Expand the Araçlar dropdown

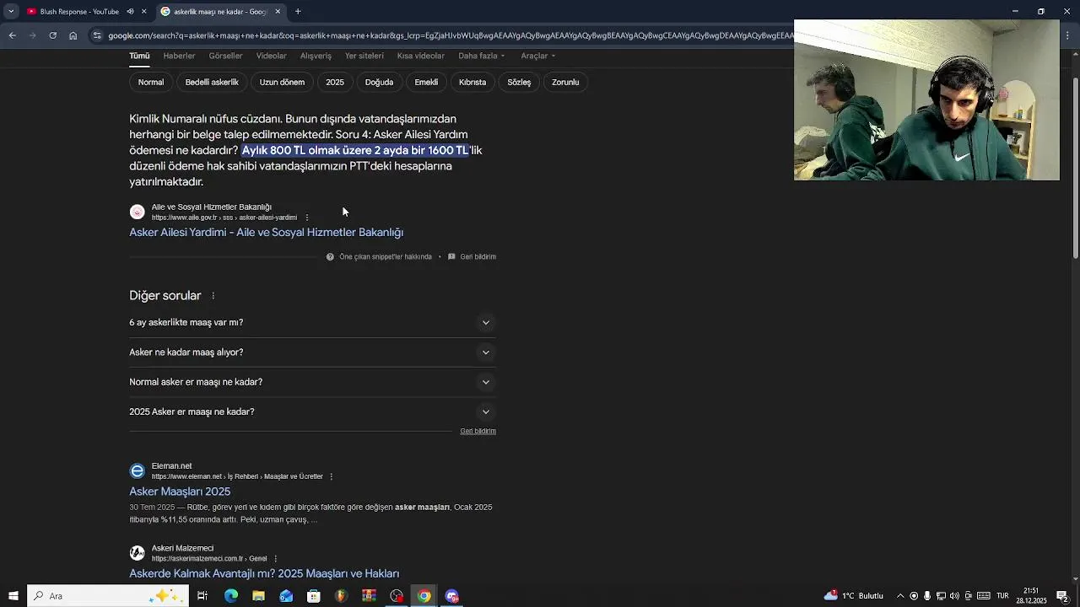537,56
